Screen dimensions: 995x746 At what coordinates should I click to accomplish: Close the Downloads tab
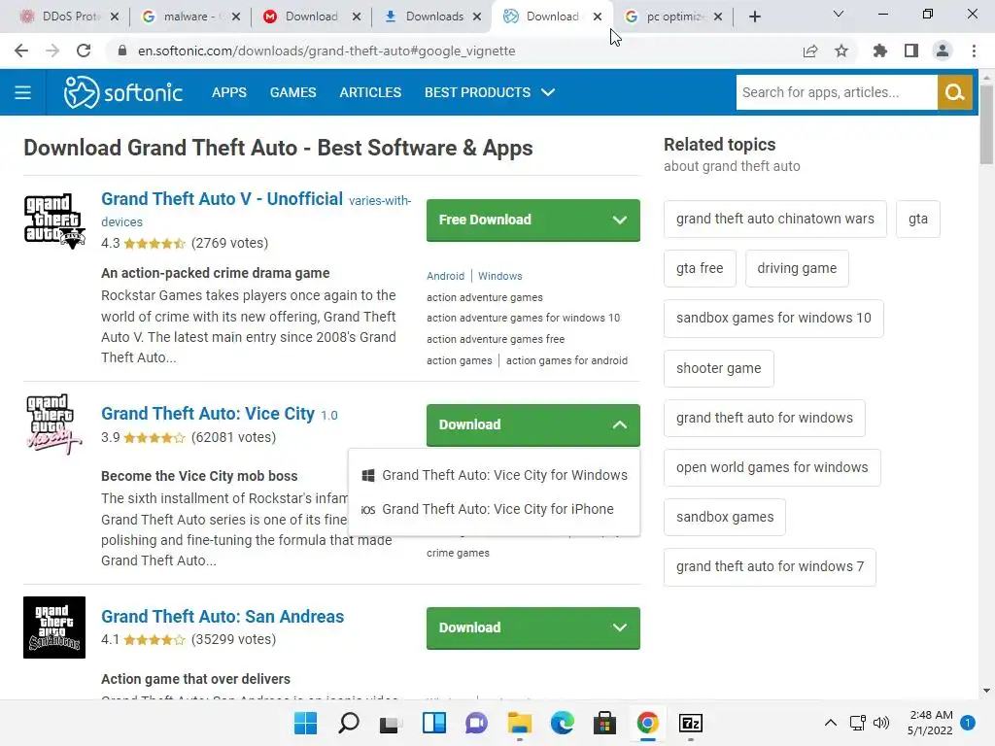pos(477,17)
